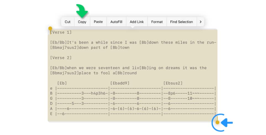Open the Format option
This screenshot has height=135, width=266.
click(157, 22)
